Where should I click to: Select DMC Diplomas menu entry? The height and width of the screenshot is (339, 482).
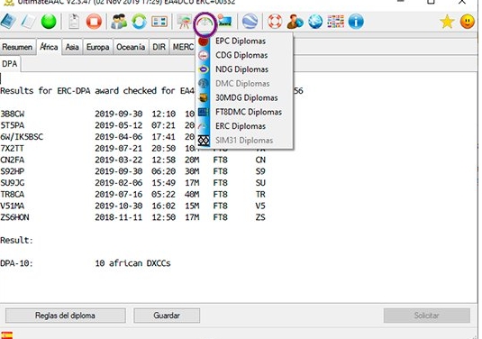click(244, 83)
